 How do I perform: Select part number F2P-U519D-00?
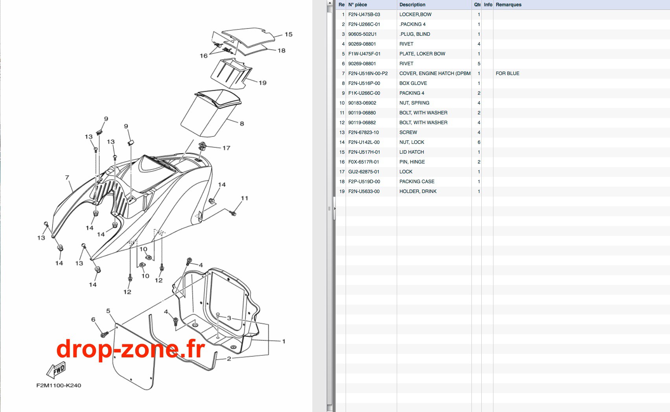[x=364, y=182]
